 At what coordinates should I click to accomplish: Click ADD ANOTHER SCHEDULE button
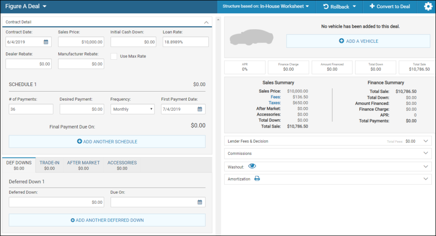(x=107, y=141)
